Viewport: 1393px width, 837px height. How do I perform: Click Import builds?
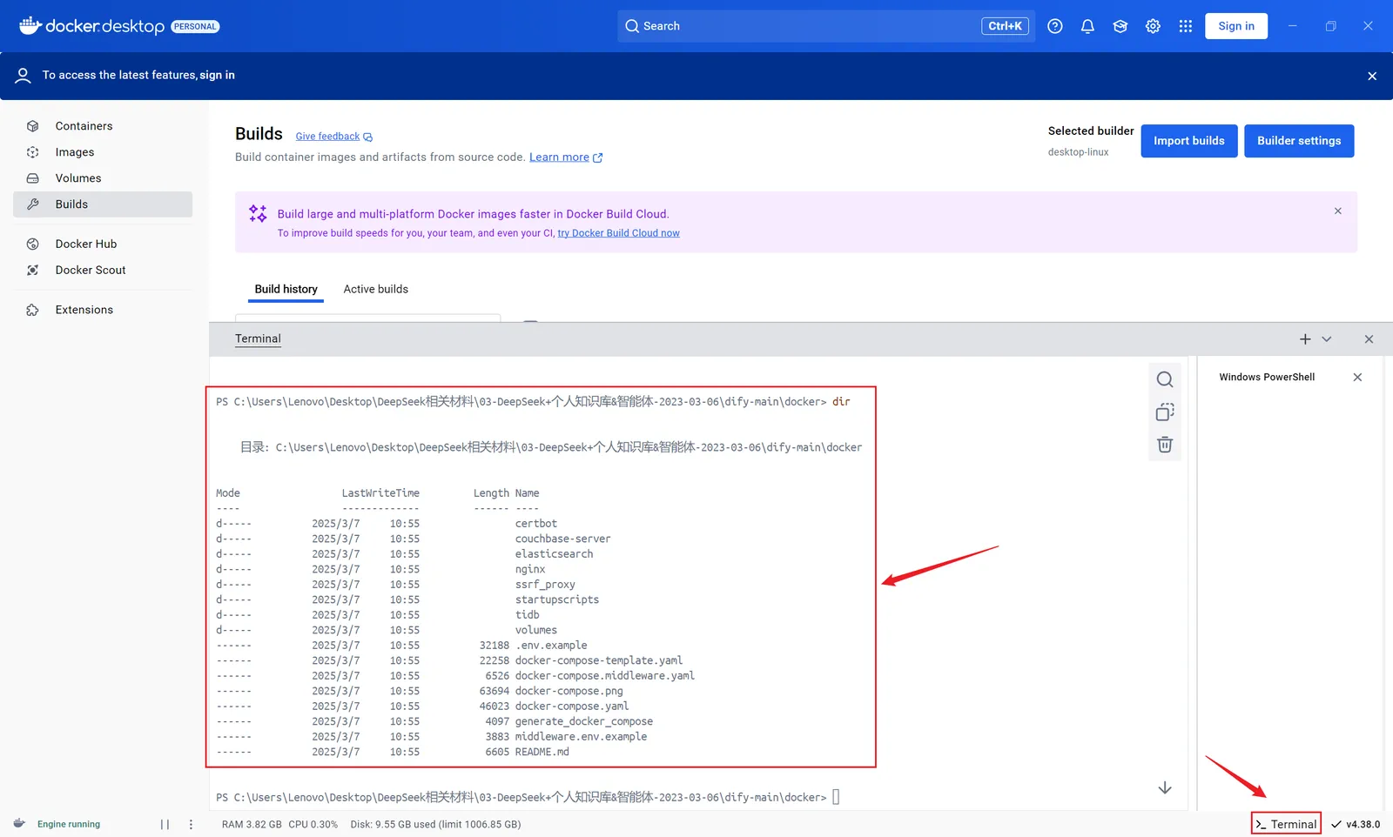click(x=1189, y=141)
